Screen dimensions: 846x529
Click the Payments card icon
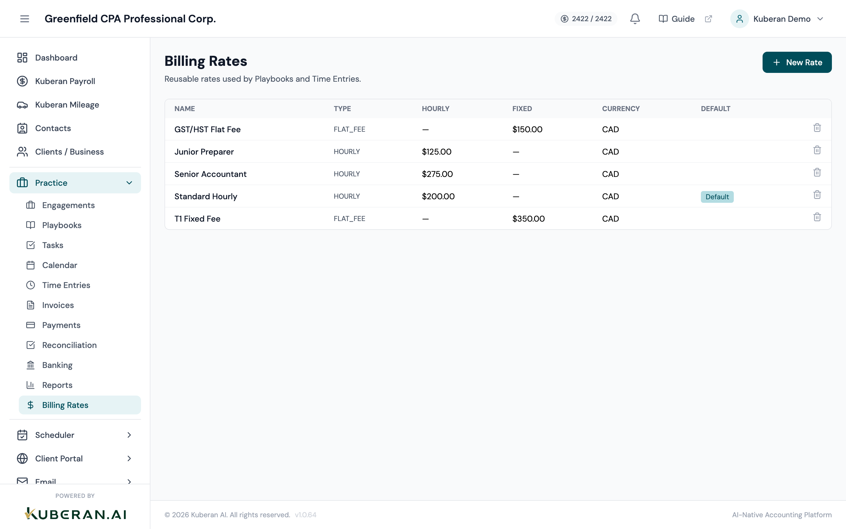[x=31, y=325]
